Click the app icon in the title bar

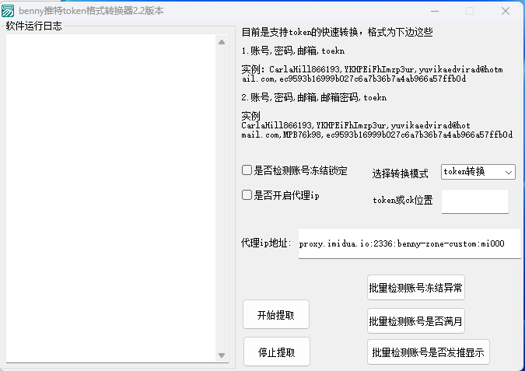[x=8, y=11]
